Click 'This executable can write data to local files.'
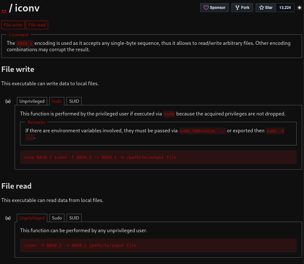The width and height of the screenshot is (304, 264). pos(50,83)
